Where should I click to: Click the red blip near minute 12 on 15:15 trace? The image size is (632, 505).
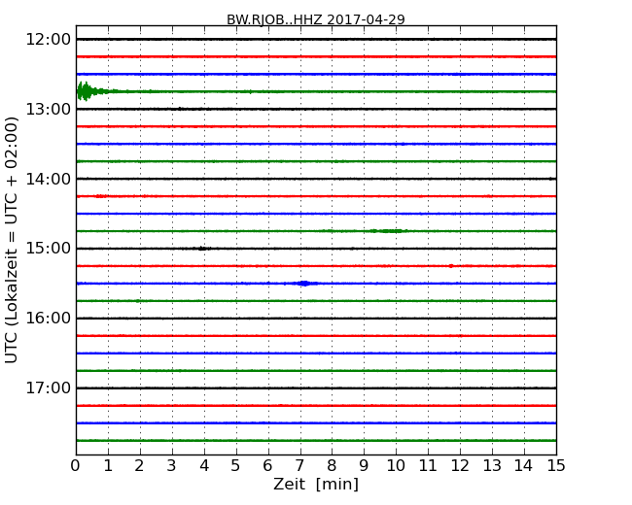click(450, 266)
